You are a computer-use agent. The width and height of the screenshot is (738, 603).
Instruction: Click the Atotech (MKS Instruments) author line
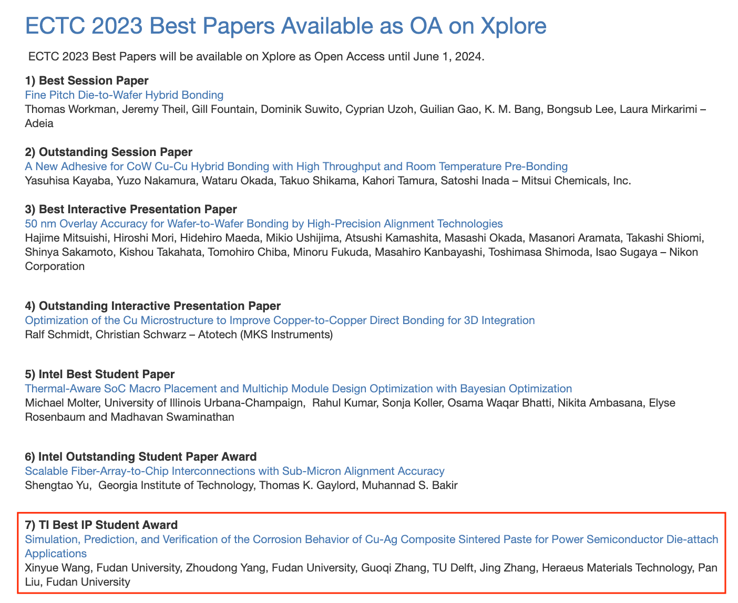(179, 335)
